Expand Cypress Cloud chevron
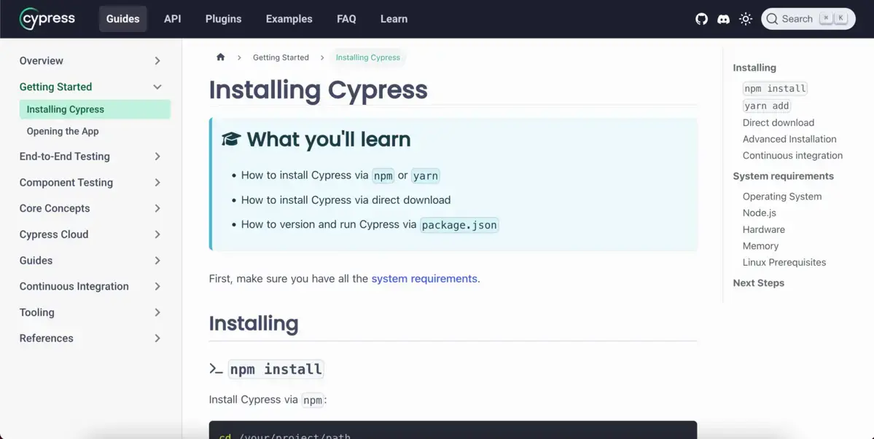The height and width of the screenshot is (439, 874). pos(157,234)
